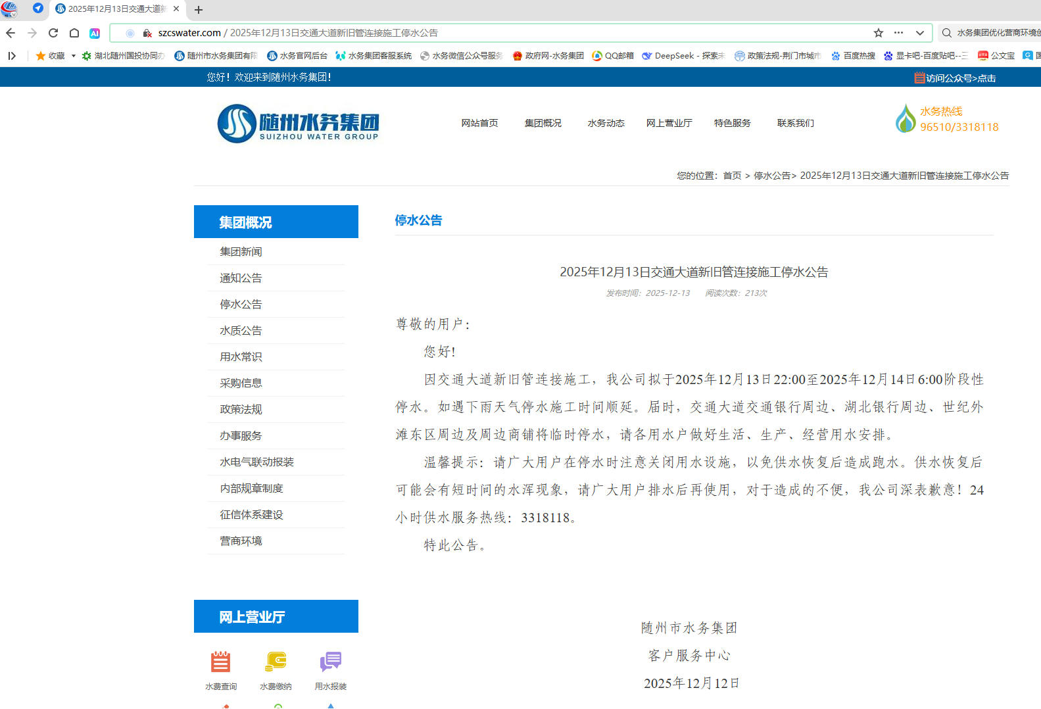Click the browser refresh icon
1041x709 pixels.
pyautogui.click(x=53, y=33)
